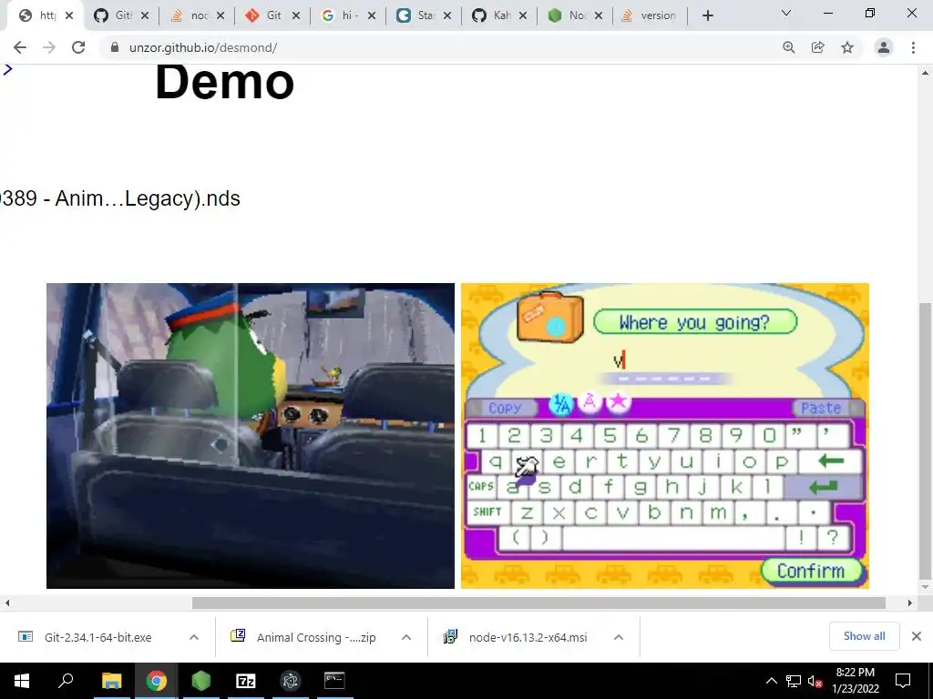Open the page zoom icon in address bar
The width and height of the screenshot is (933, 699).
(x=789, y=47)
